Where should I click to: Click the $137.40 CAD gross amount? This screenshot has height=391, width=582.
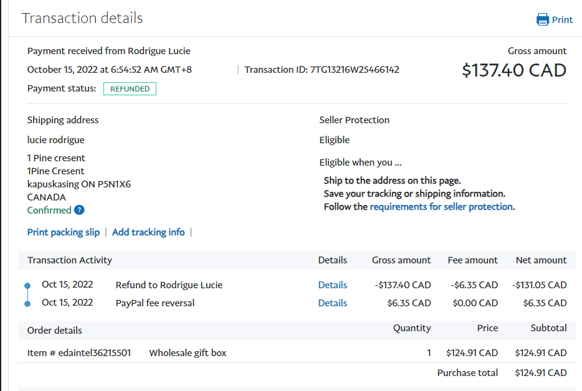(513, 70)
